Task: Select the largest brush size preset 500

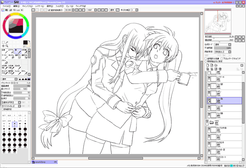Action: (15, 151)
